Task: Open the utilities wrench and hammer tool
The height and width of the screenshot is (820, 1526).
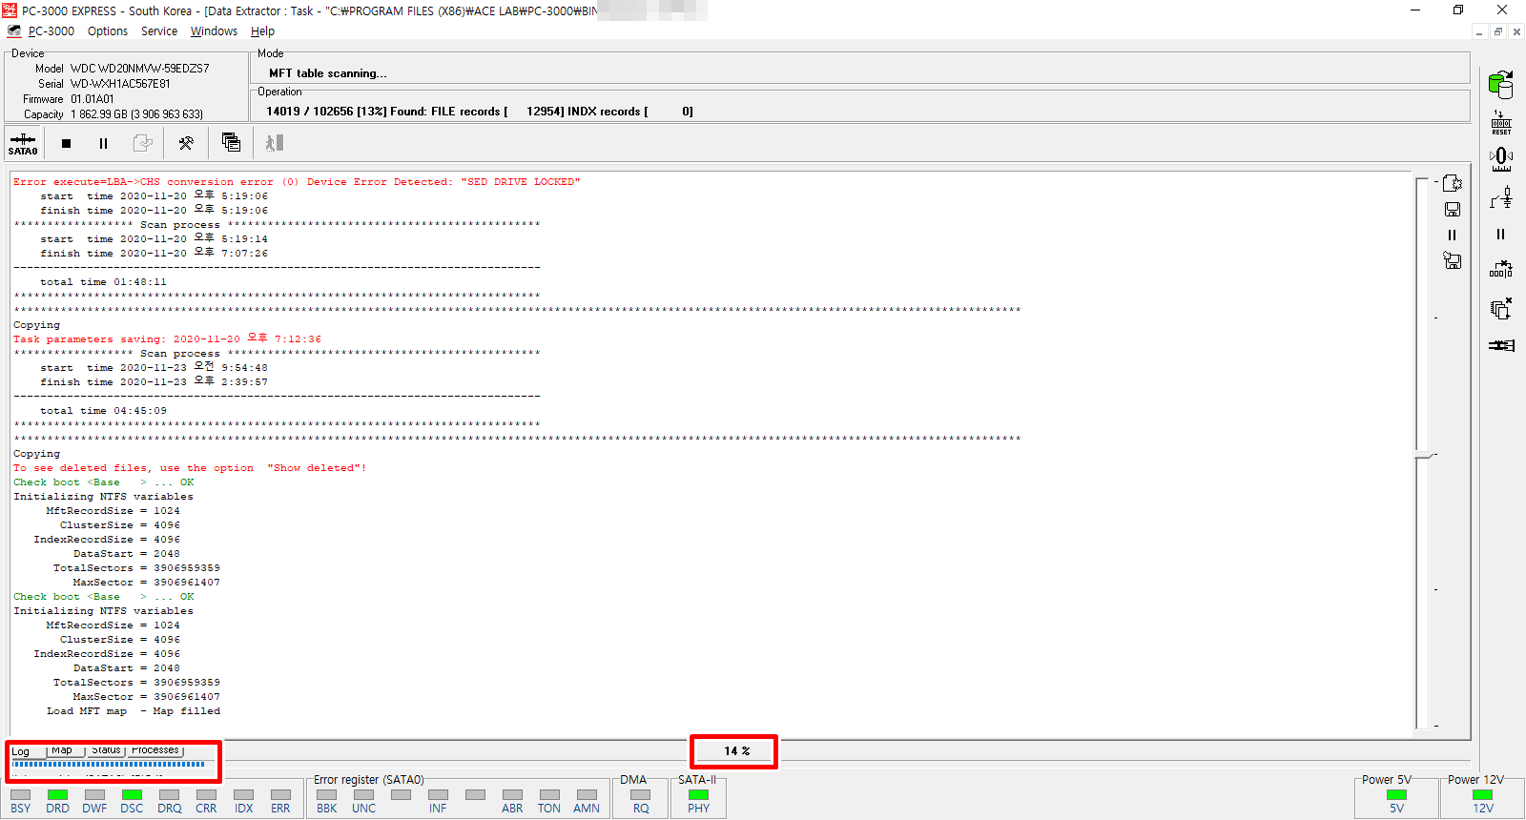Action: coord(186,143)
